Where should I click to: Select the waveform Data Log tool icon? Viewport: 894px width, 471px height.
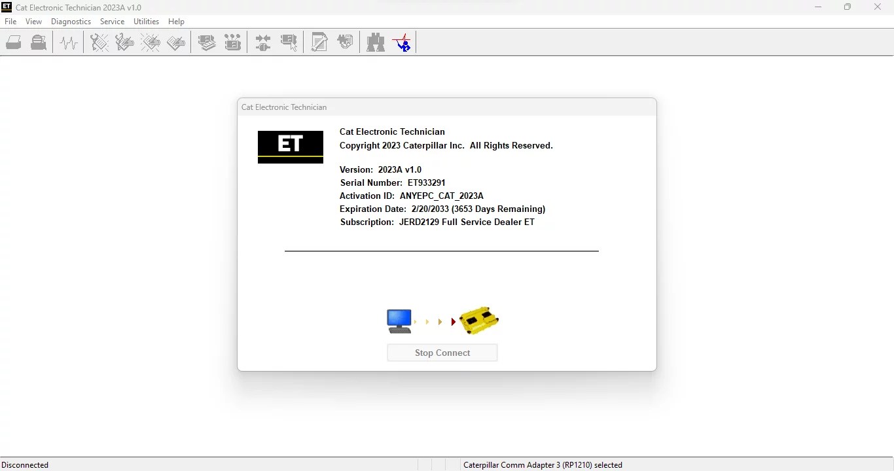click(x=69, y=42)
